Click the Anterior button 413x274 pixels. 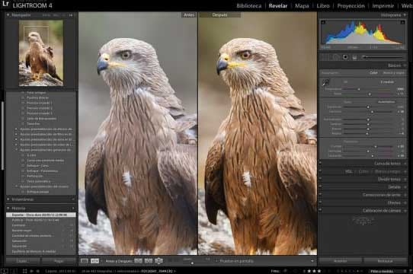tap(341, 261)
